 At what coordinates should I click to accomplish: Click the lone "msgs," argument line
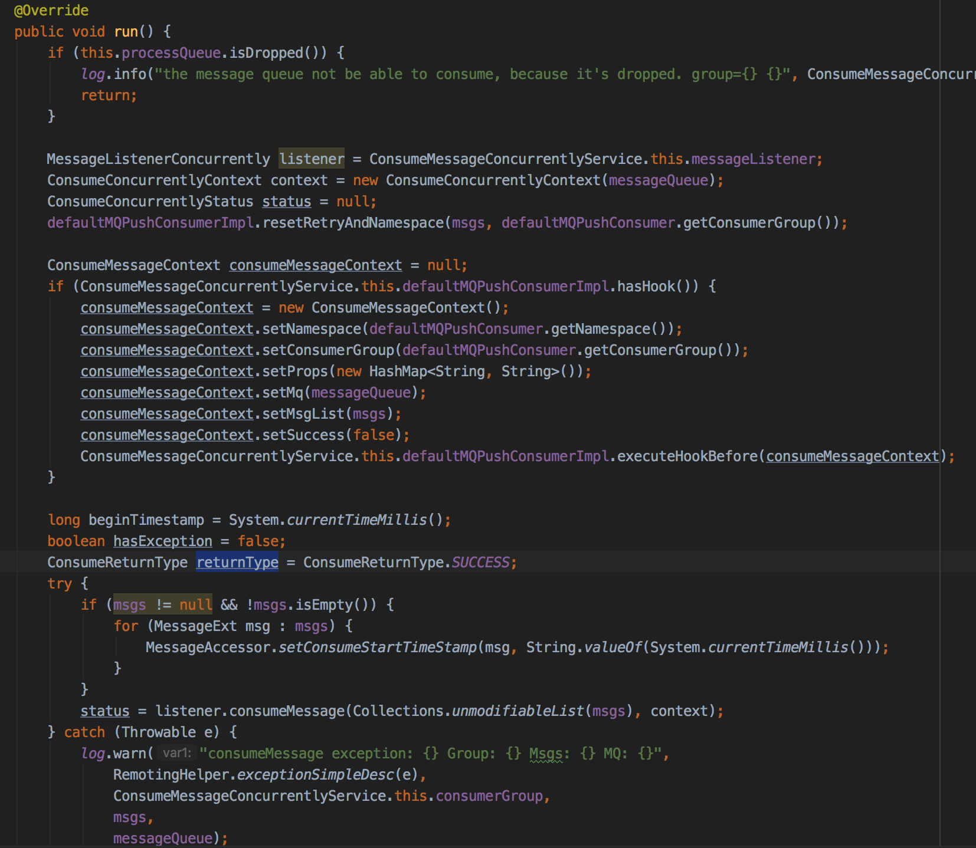point(133,817)
